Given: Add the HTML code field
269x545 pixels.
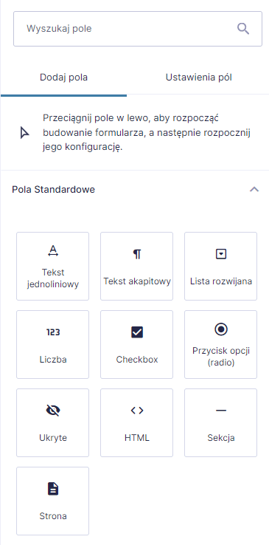Looking at the screenshot, I should coord(136,422).
